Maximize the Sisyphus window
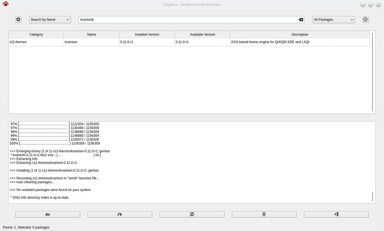 pos(371,4)
